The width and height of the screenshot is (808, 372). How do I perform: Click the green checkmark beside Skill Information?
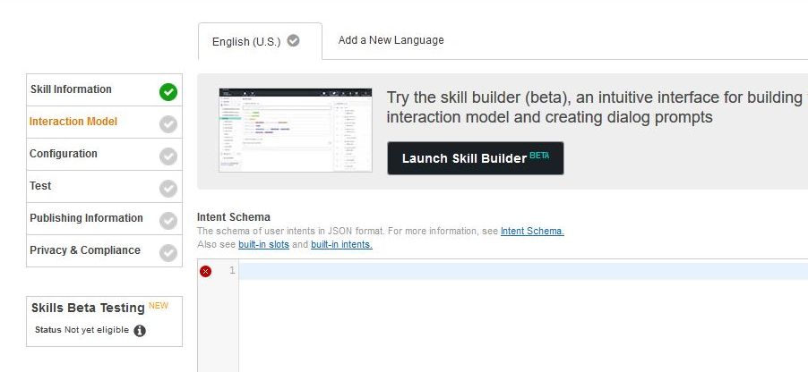pos(168,91)
